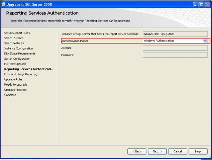This screenshot has height=160, width=212.
Task: Proceed with the Next > button
Action: click(x=157, y=151)
